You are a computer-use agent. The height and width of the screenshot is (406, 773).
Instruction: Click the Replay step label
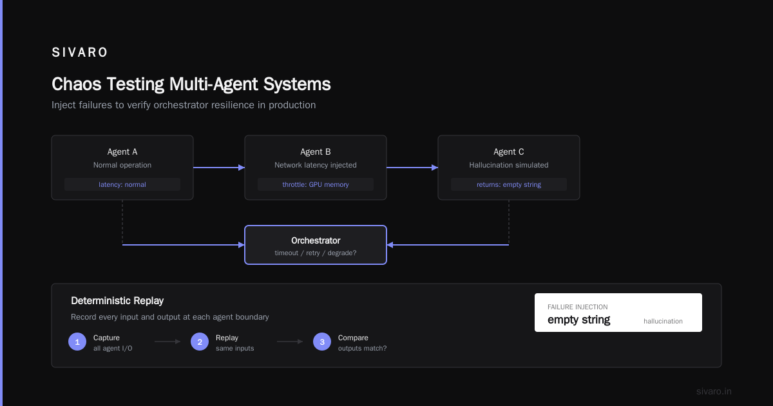(227, 338)
